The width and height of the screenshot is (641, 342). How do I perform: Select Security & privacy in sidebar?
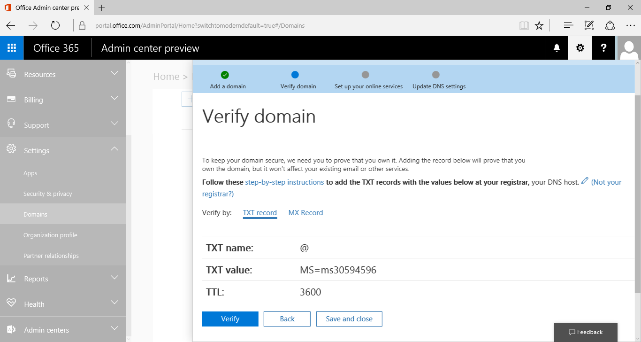click(x=48, y=194)
